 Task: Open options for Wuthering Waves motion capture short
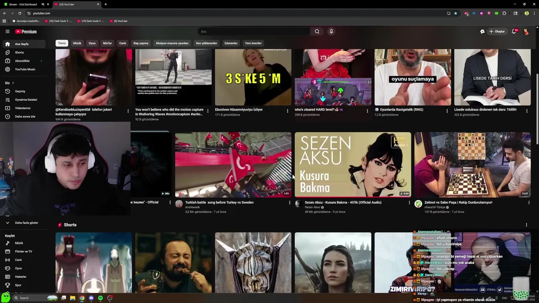tap(208, 111)
